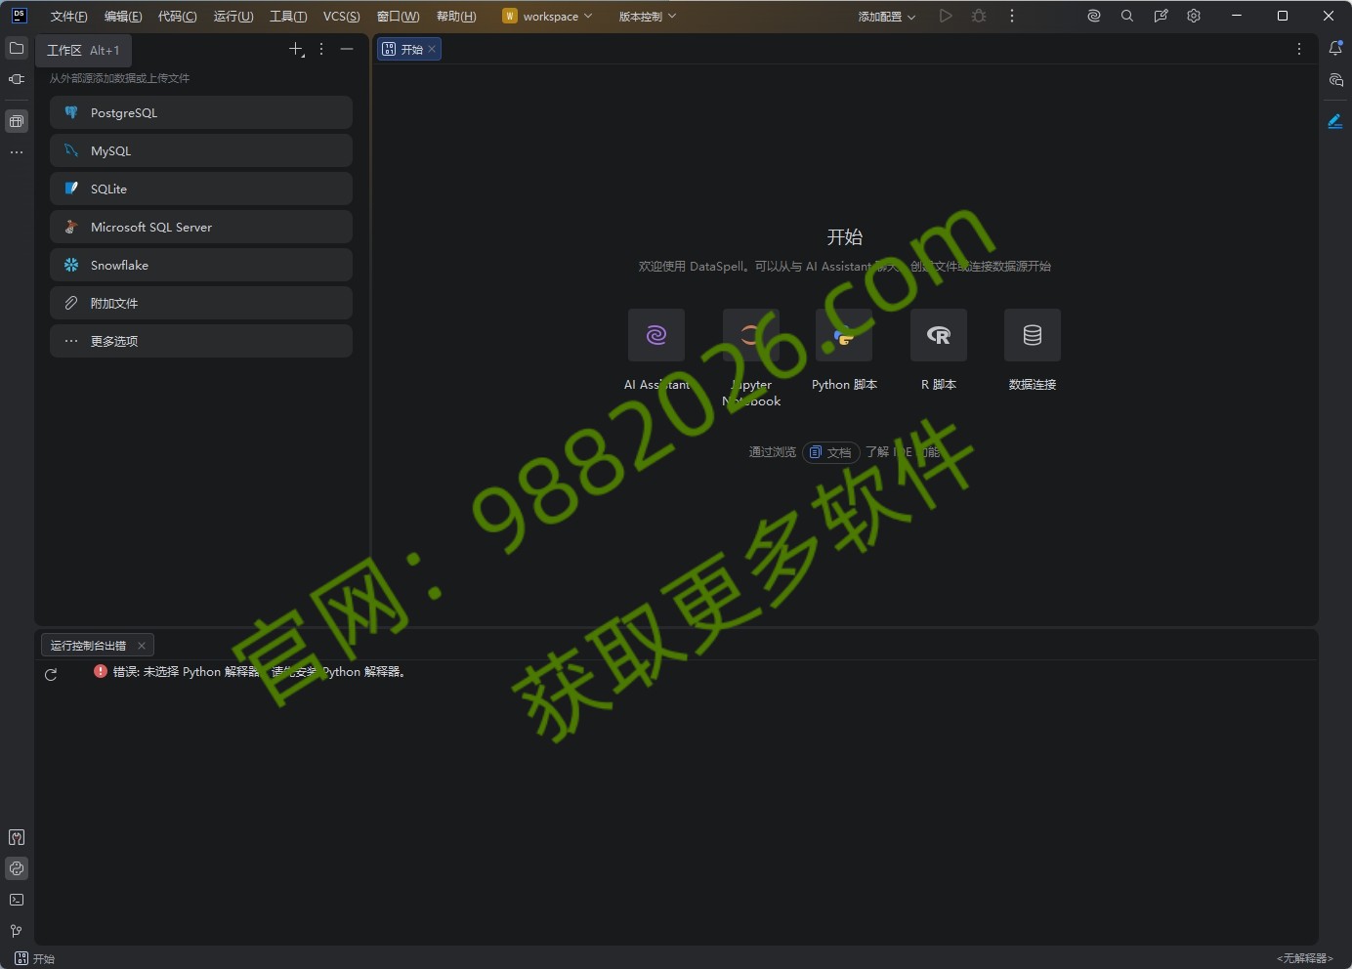Open the 代码(C) menu
1352x969 pixels.
coord(178,16)
